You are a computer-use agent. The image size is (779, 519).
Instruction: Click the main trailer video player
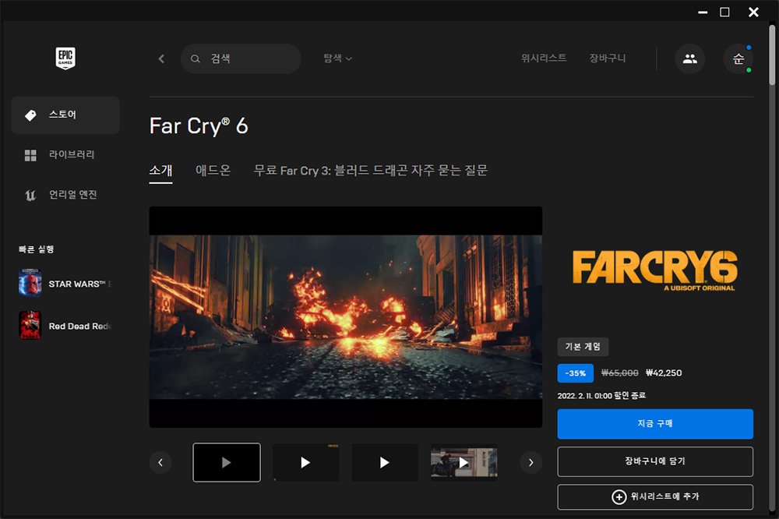tap(345, 316)
